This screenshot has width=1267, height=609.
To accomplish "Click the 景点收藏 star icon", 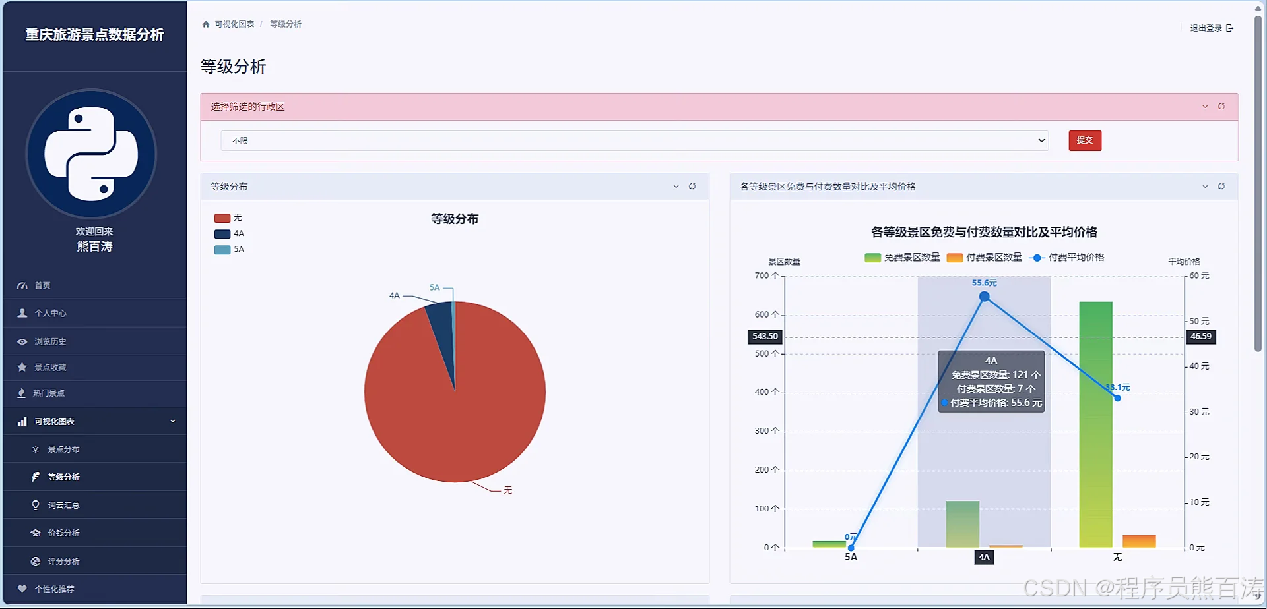I will point(22,368).
